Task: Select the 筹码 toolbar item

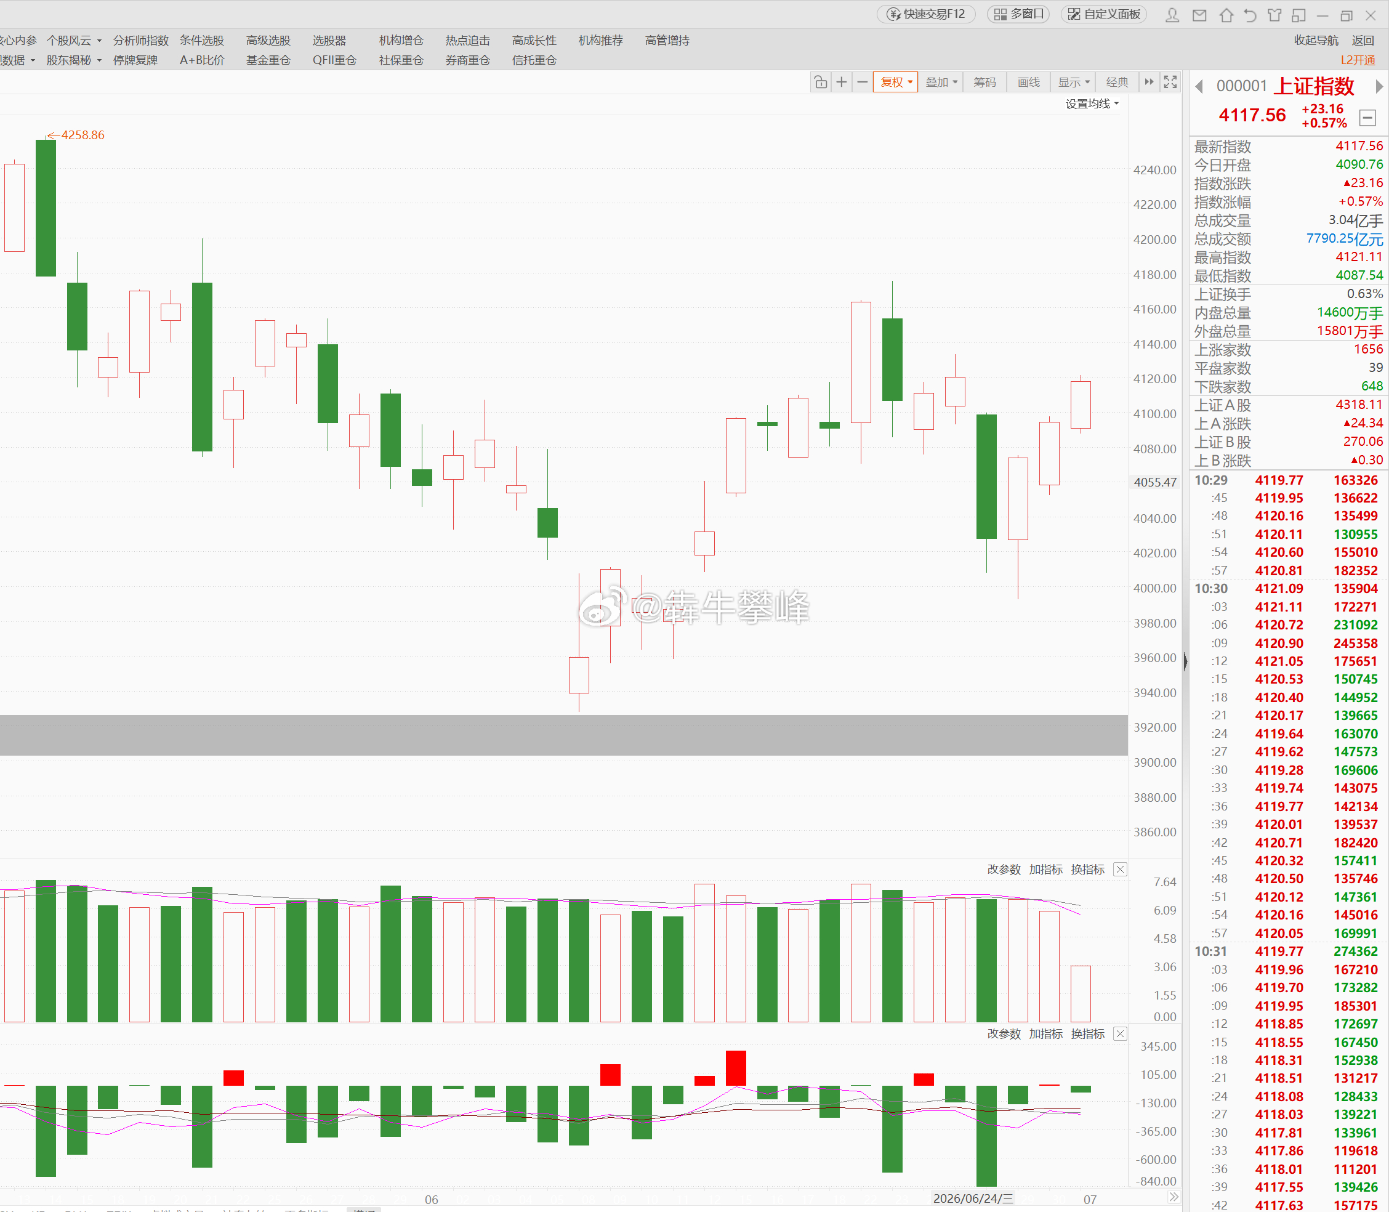Action: (984, 82)
